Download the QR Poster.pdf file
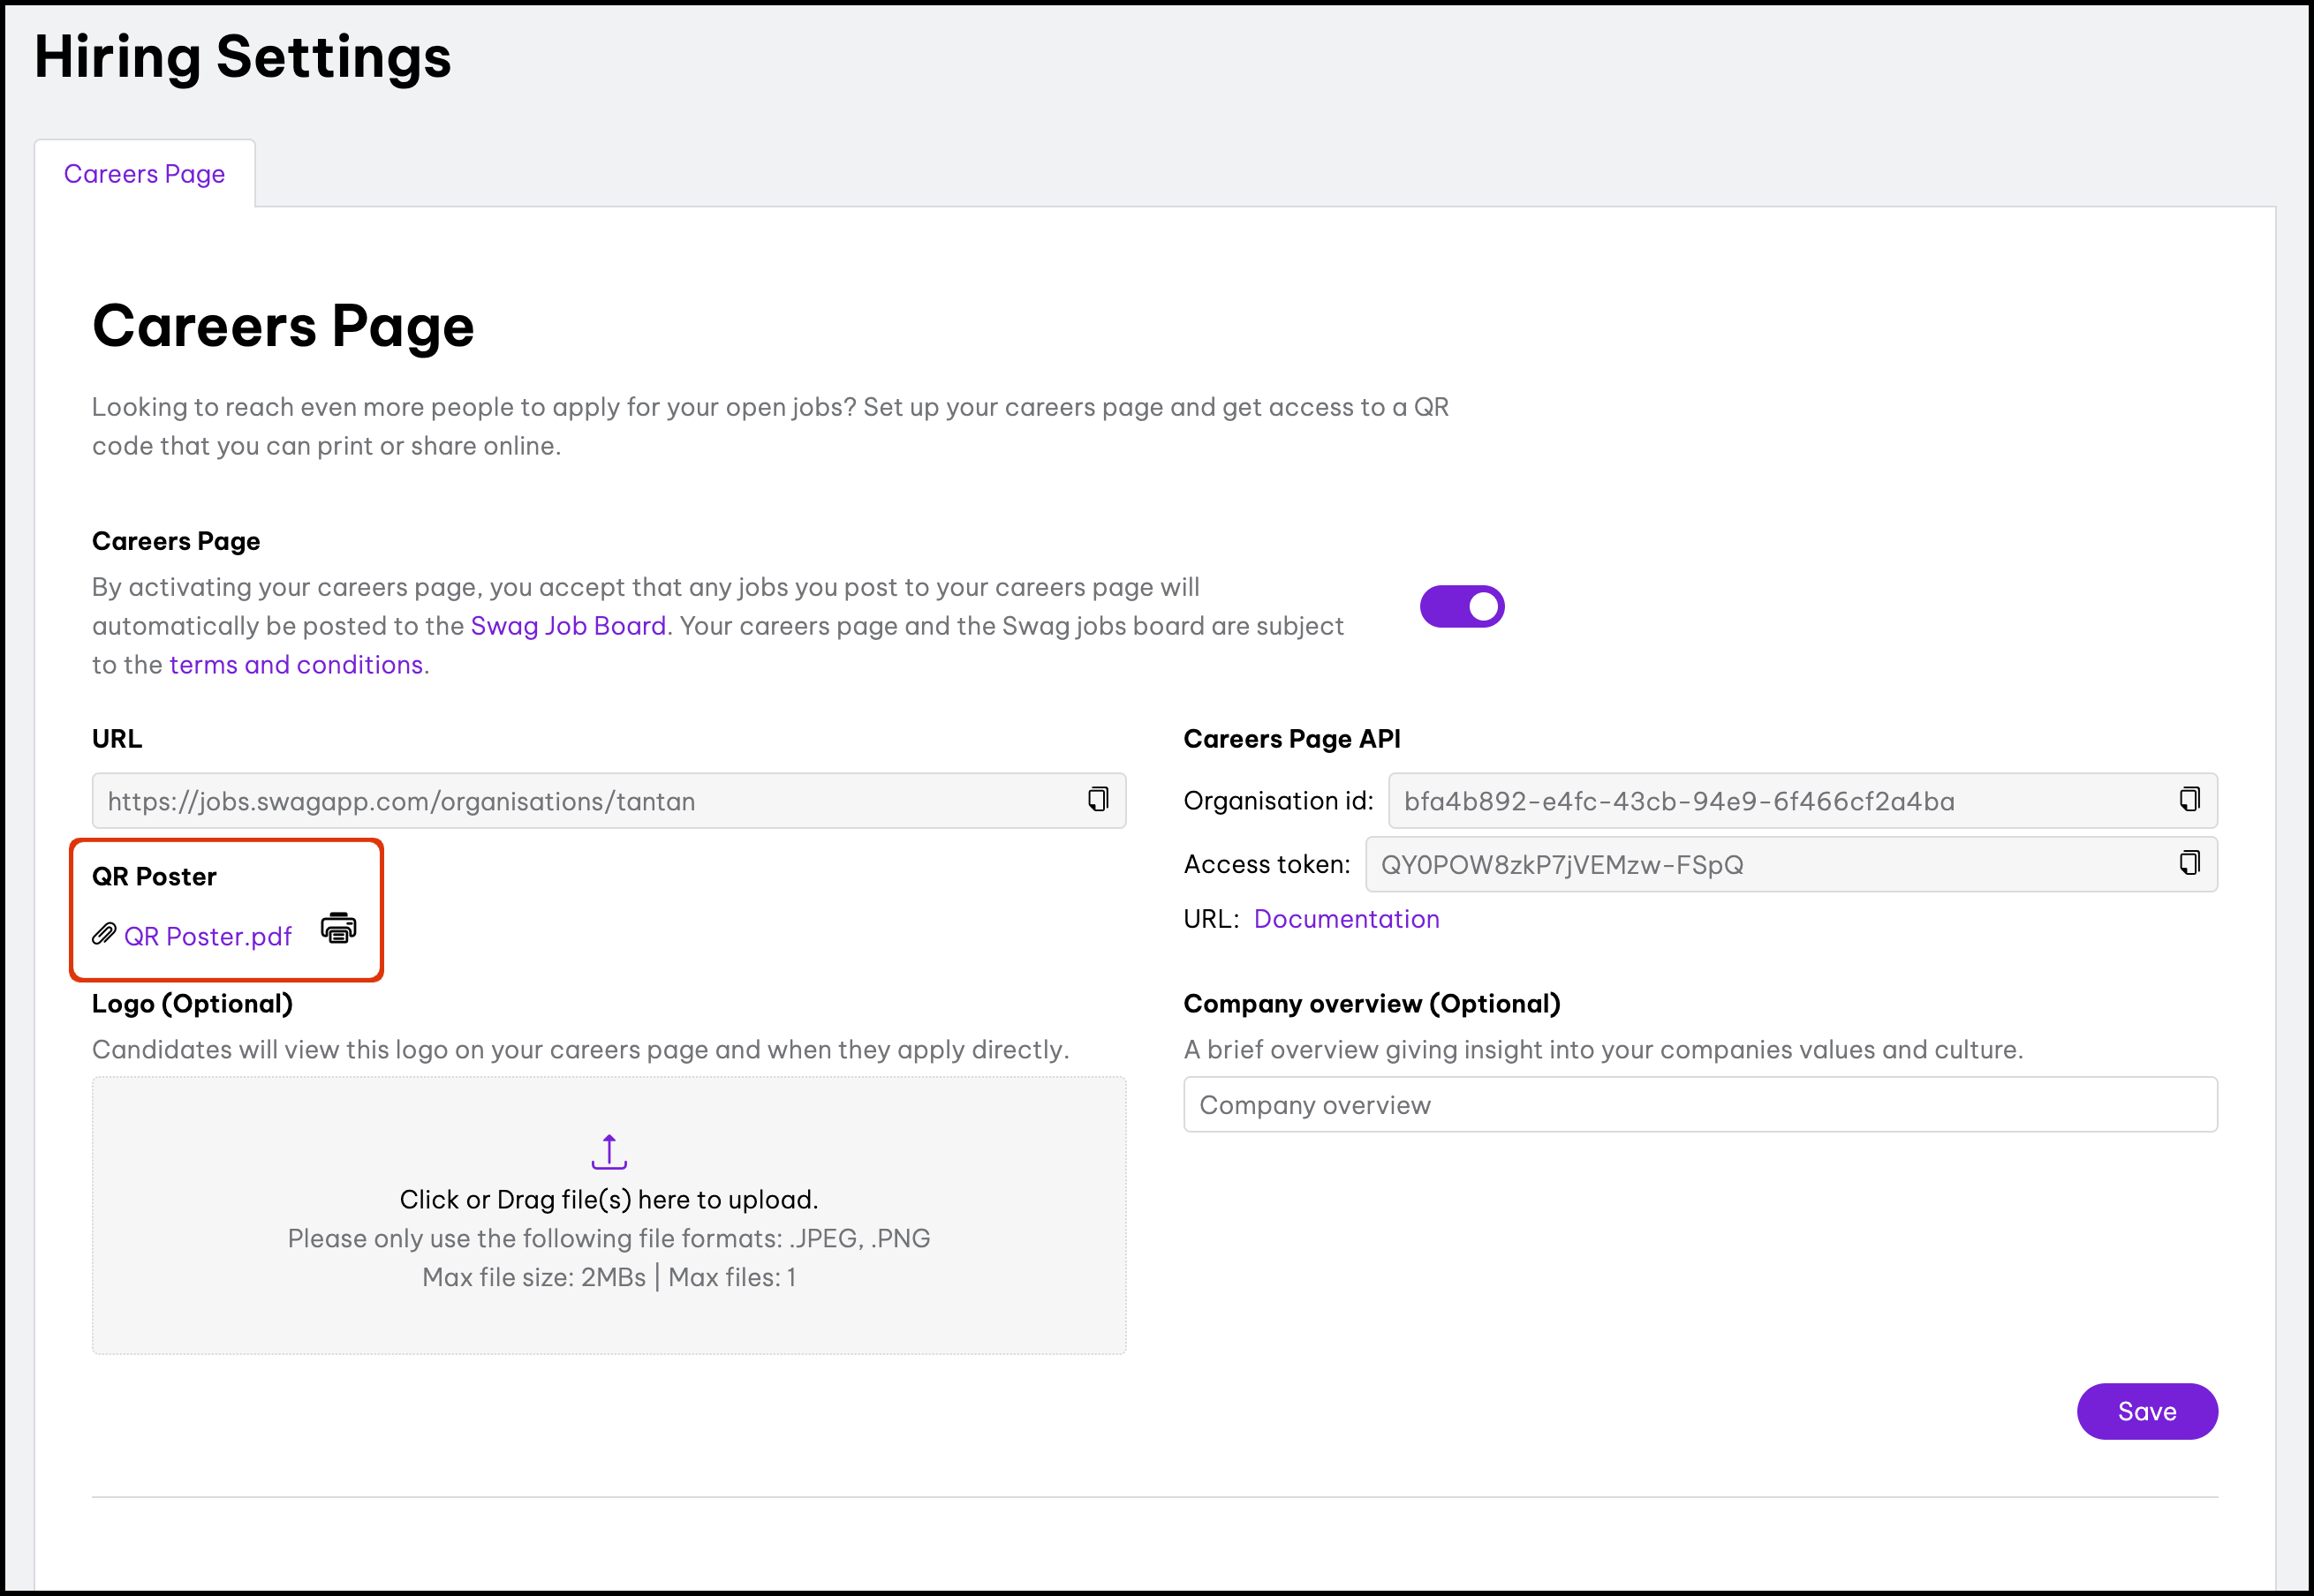The width and height of the screenshot is (2314, 1596). pos(208,937)
